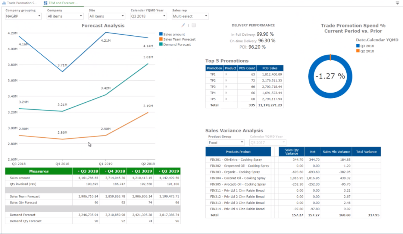403x234 pixels.
Task: Click the grid icon on TPM and Forecast tab
Action: click(45, 3)
